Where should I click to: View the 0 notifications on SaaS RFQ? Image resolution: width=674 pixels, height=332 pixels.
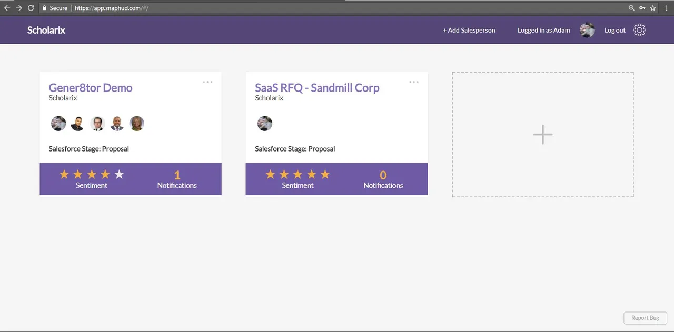point(383,179)
